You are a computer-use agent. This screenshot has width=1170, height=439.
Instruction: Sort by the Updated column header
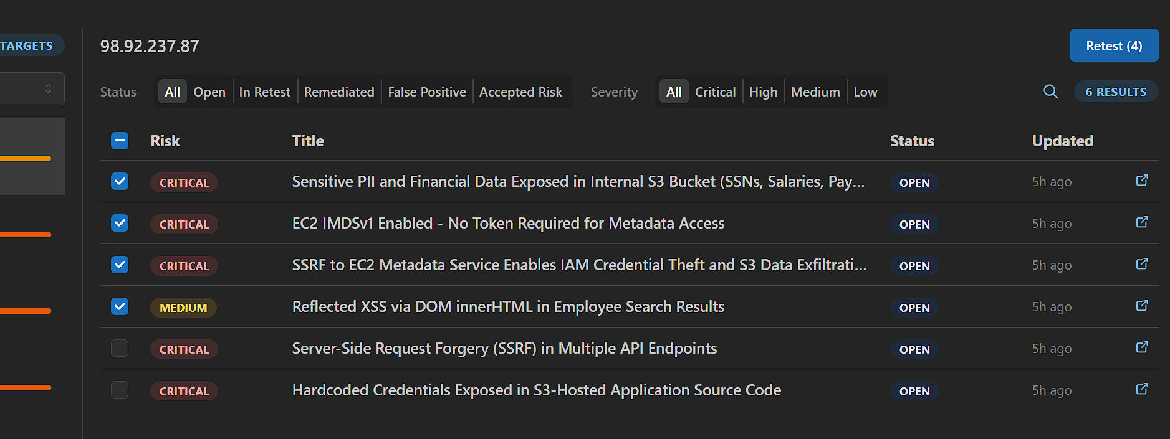coord(1062,141)
